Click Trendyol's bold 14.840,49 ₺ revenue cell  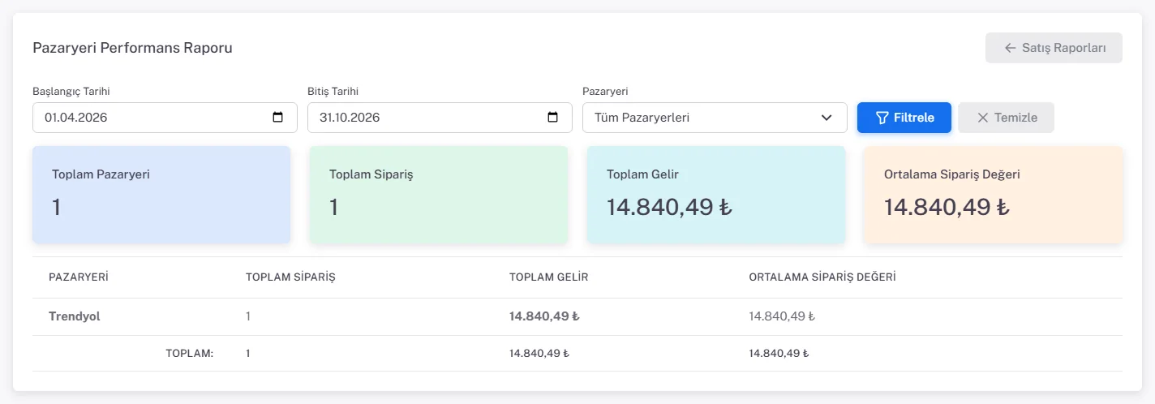click(x=544, y=316)
